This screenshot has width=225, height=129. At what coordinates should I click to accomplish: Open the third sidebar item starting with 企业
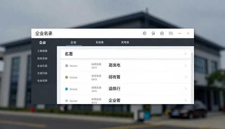click(42, 66)
